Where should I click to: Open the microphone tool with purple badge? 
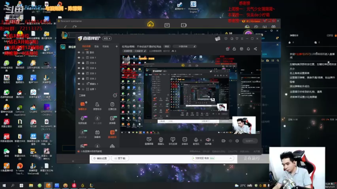(83, 120)
